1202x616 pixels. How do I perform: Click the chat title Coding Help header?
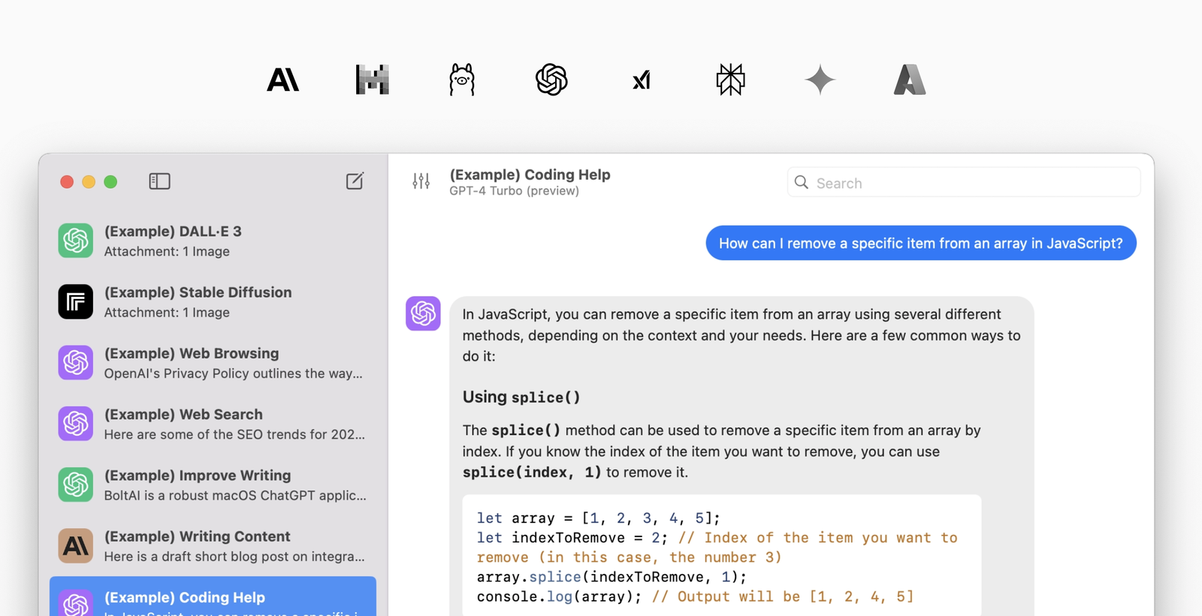(x=530, y=174)
